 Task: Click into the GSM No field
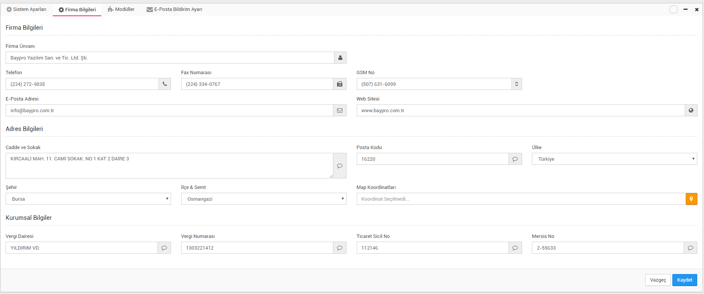click(x=434, y=84)
